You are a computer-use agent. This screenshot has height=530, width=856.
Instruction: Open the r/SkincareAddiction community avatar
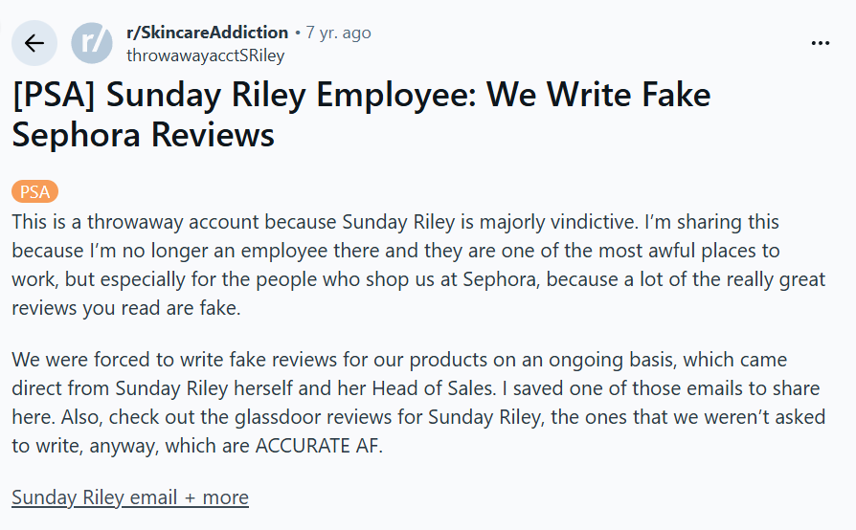92,43
